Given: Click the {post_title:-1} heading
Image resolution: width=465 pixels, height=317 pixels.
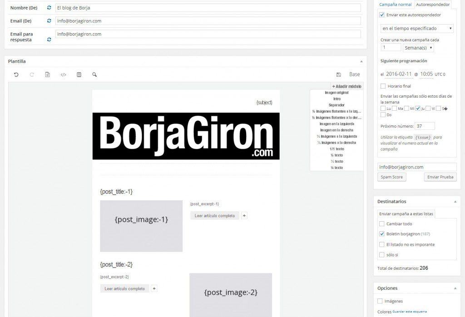Looking at the screenshot, I should 116,192.
